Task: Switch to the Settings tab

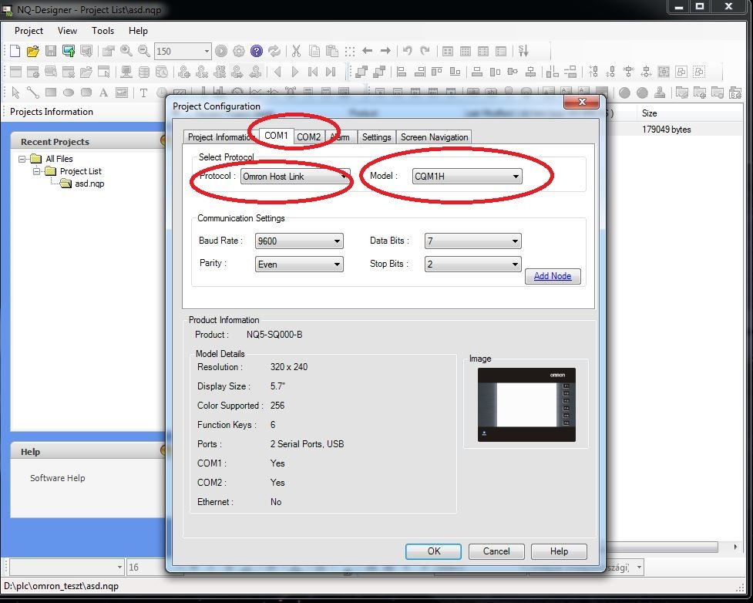Action: click(x=376, y=137)
